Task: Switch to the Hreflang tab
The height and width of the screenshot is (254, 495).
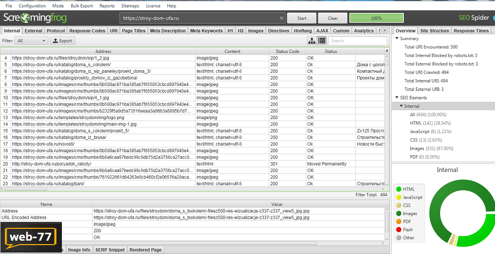Action: [303, 31]
